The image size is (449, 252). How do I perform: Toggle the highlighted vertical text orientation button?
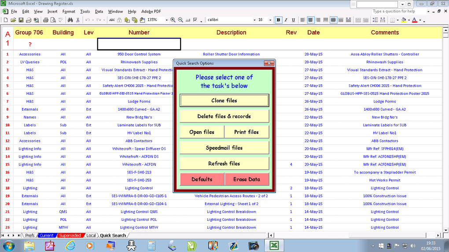click(333, 20)
